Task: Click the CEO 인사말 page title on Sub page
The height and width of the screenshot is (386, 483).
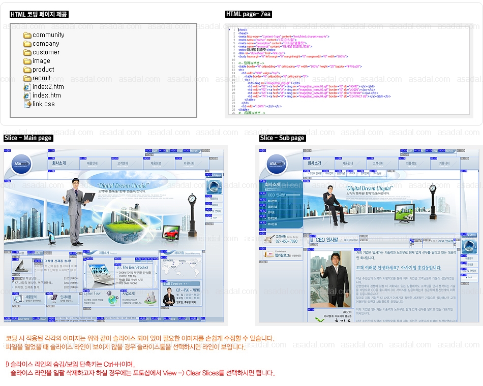Action: (x=327, y=240)
